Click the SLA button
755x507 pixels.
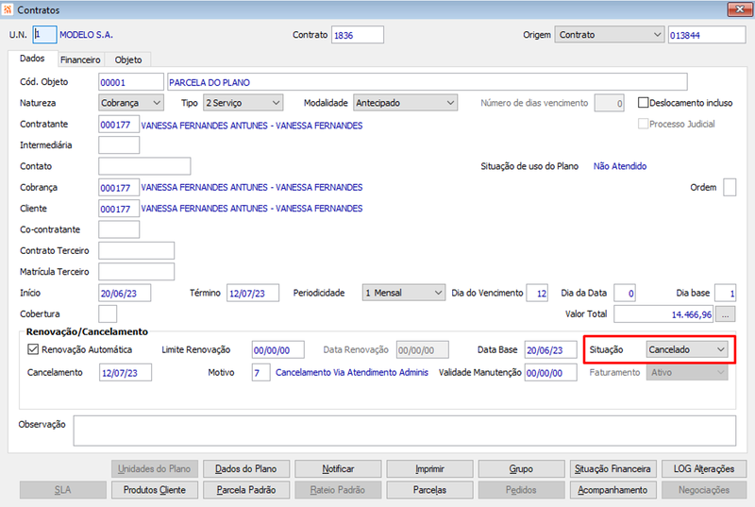(62, 490)
